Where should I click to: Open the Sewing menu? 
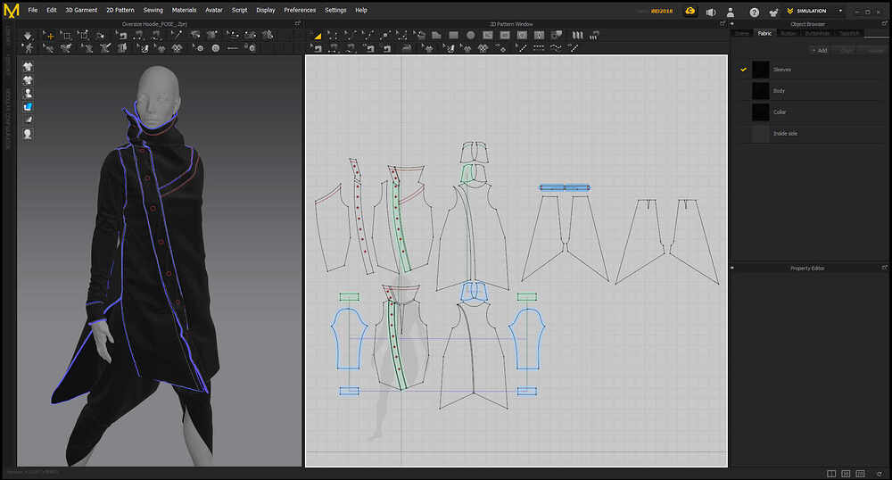(153, 10)
